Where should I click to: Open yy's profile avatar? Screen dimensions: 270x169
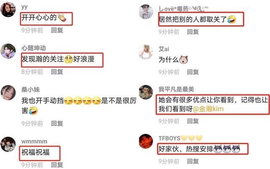(8, 10)
